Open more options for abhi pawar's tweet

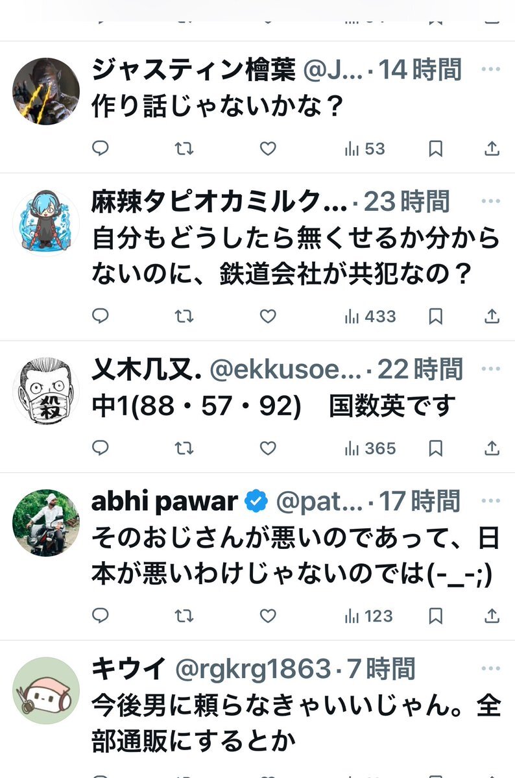click(492, 502)
